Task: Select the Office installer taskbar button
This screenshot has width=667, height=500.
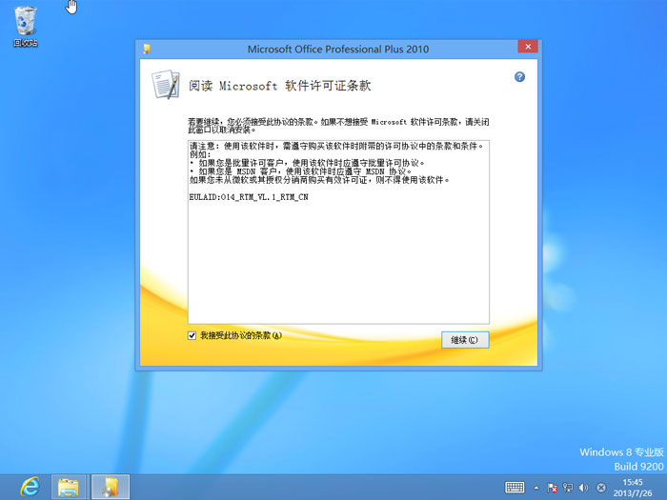Action: point(111,487)
